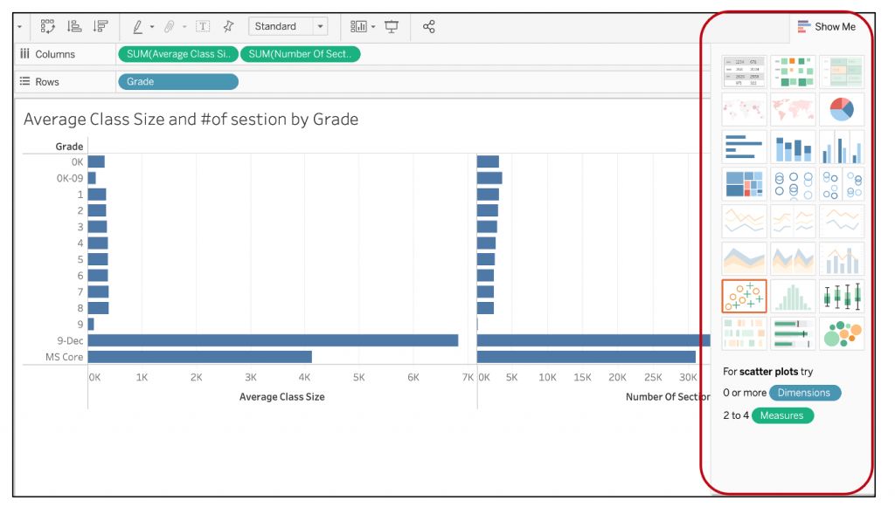Select the histogram chart in Show Me
895x514 pixels.
(793, 296)
